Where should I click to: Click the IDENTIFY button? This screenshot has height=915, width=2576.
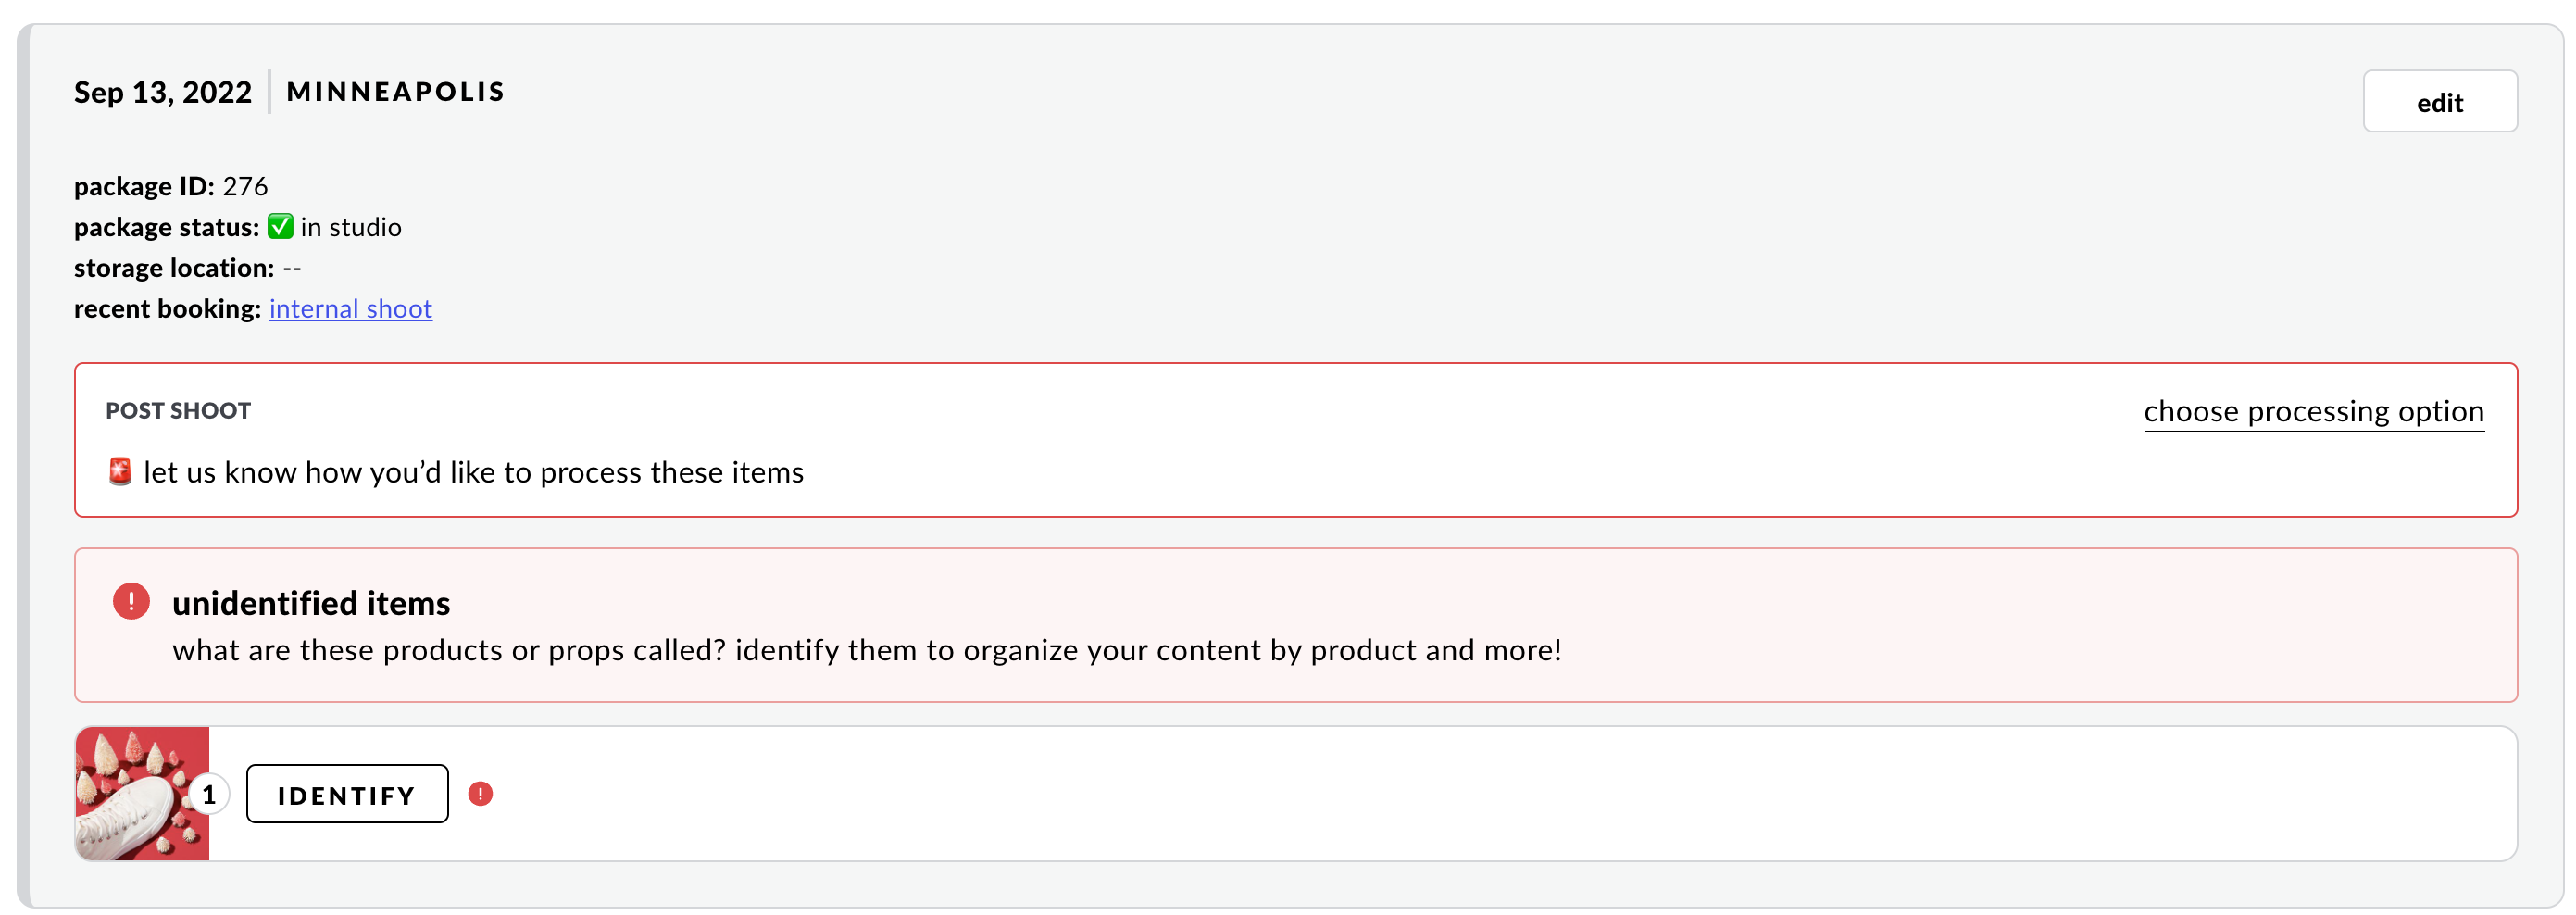(x=347, y=794)
